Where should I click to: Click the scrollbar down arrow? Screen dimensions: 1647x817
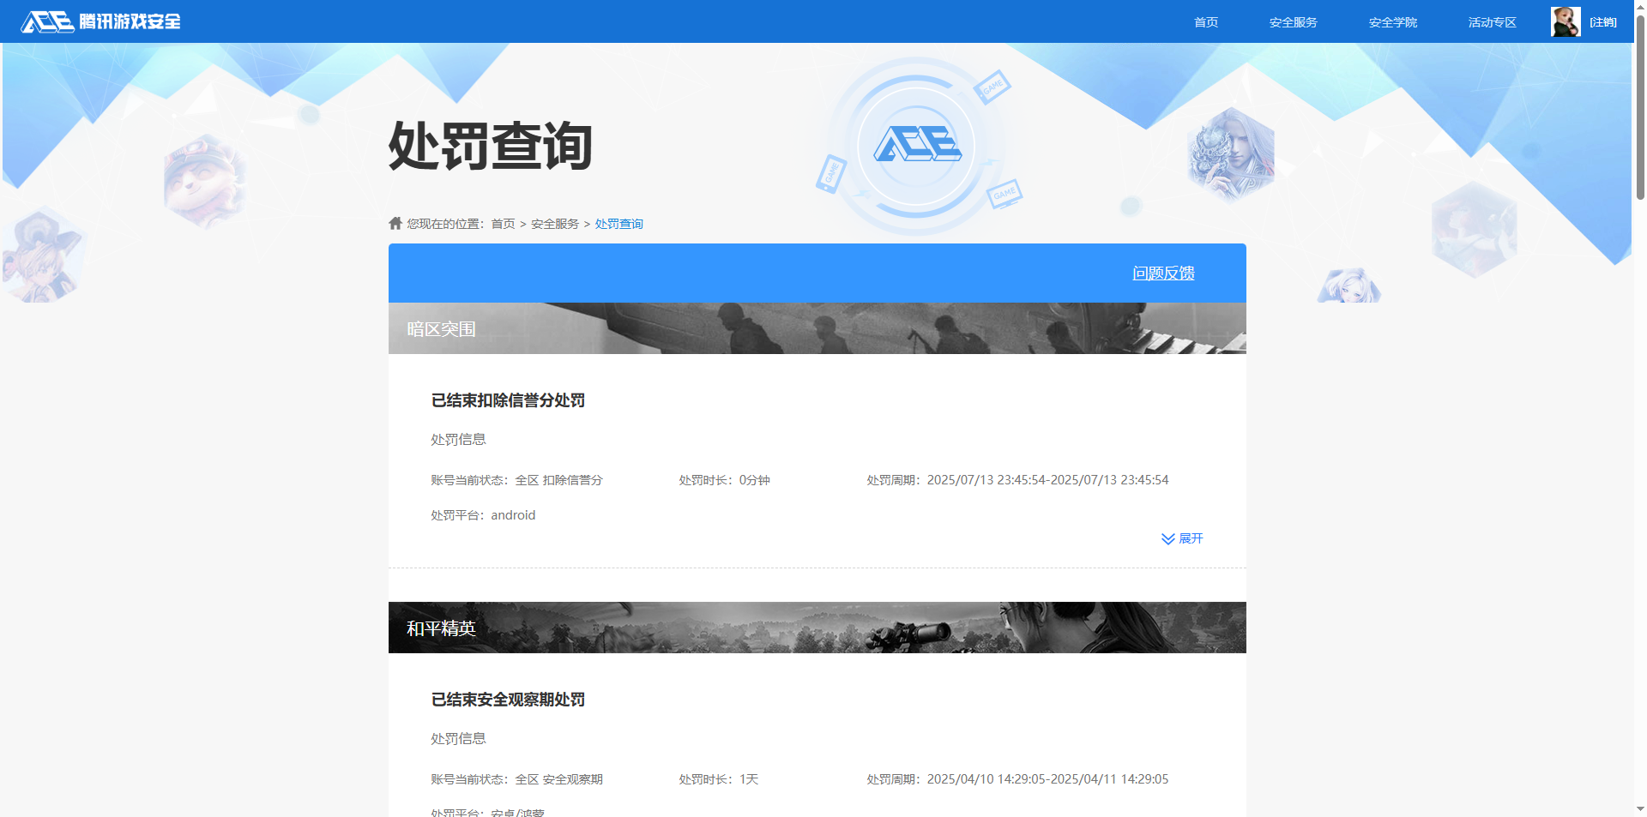coord(1639,810)
